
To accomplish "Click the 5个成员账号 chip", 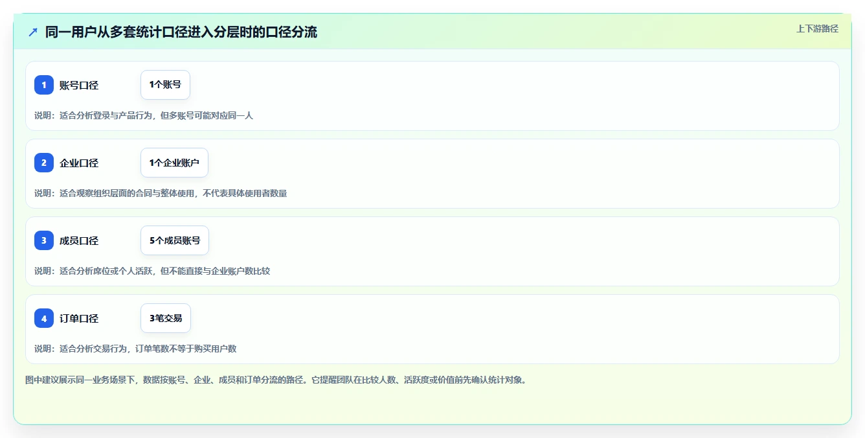I will click(175, 240).
